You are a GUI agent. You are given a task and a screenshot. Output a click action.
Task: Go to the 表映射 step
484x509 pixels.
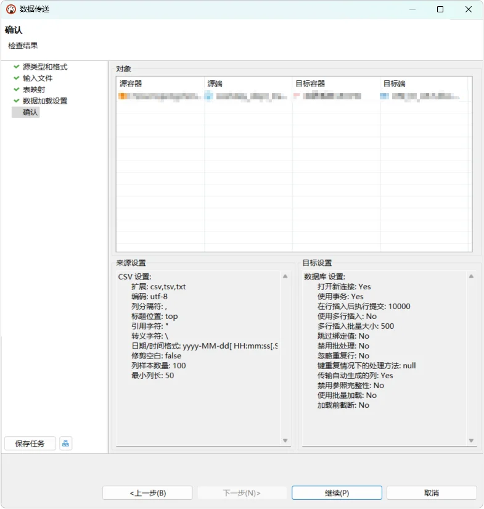coord(34,89)
